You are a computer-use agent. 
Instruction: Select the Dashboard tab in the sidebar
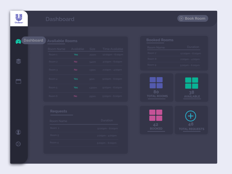tap(33, 41)
